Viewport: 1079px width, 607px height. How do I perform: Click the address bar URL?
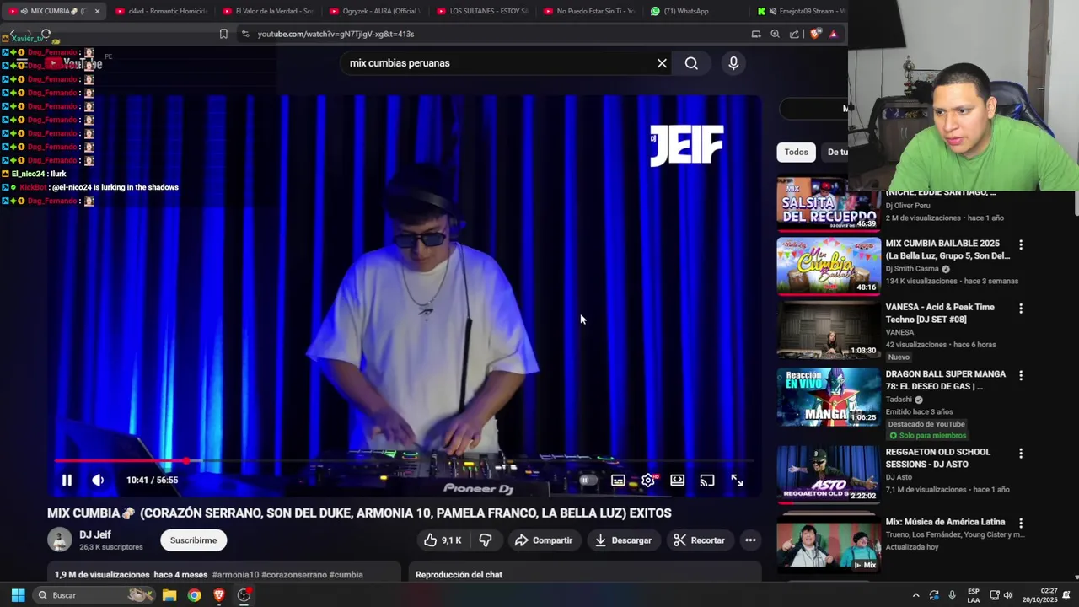coord(336,34)
